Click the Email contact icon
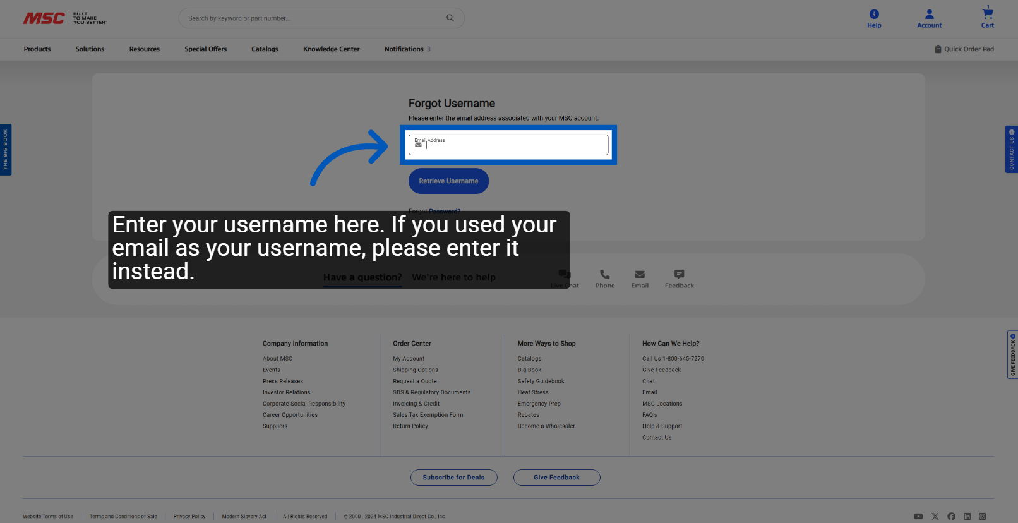Screen dimensions: 1018x523 640,279
